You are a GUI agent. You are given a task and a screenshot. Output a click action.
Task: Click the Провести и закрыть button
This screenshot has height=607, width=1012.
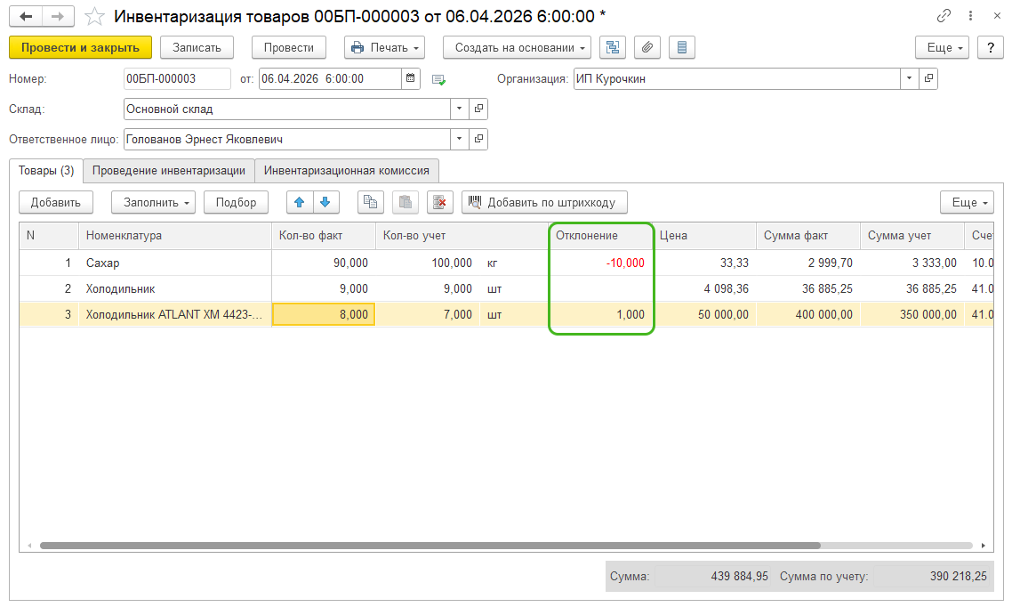point(80,48)
